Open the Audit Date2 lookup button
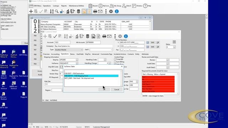 point(167,68)
